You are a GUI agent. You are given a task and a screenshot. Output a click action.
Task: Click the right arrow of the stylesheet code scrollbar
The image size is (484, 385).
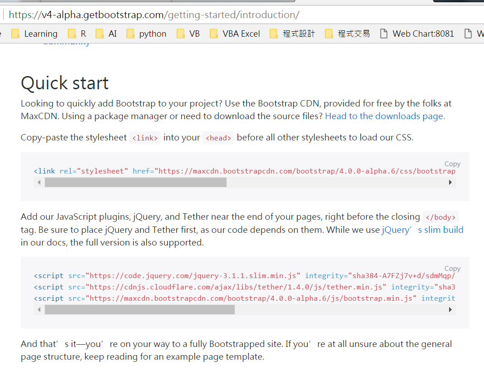pos(450,182)
